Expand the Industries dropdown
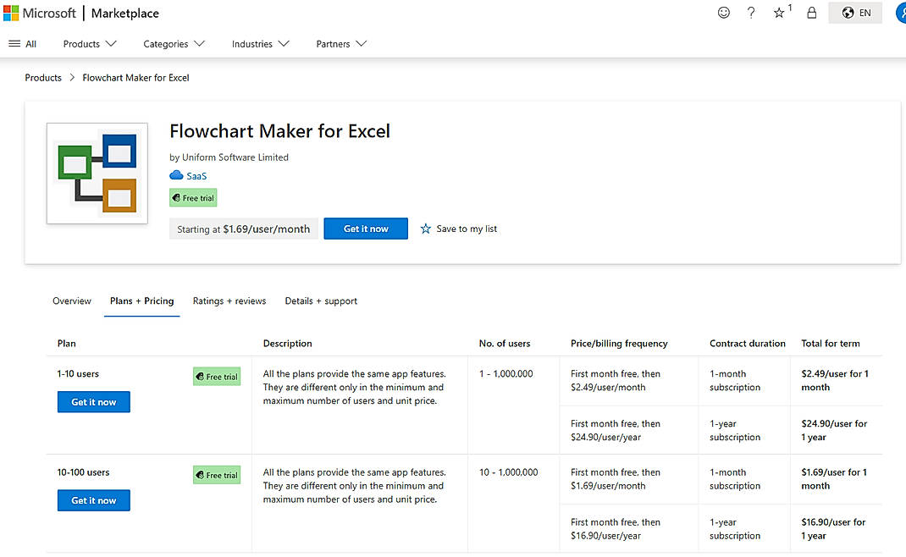Screen dimensions: 906x557 click(x=260, y=44)
